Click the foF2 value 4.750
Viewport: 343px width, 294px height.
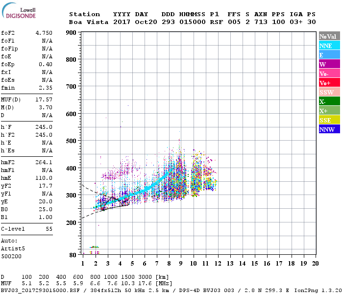(x=44, y=33)
